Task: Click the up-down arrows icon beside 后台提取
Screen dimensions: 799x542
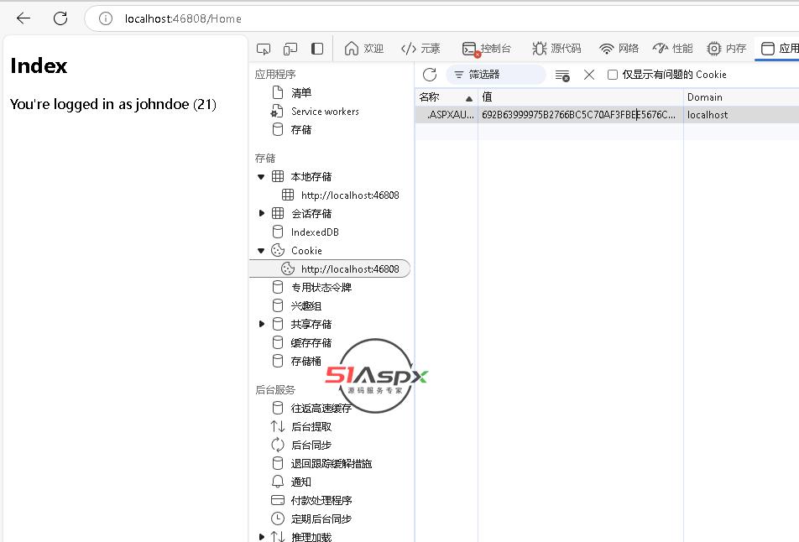Action: (278, 426)
